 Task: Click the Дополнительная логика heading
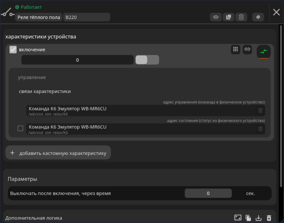tap(34, 218)
